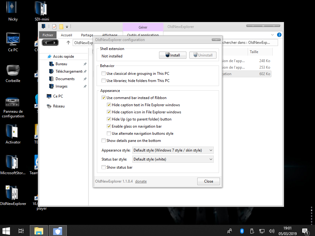The width and height of the screenshot is (315, 236).
Task: Uncheck Use command bar instead of Ribbon
Action: [103, 98]
